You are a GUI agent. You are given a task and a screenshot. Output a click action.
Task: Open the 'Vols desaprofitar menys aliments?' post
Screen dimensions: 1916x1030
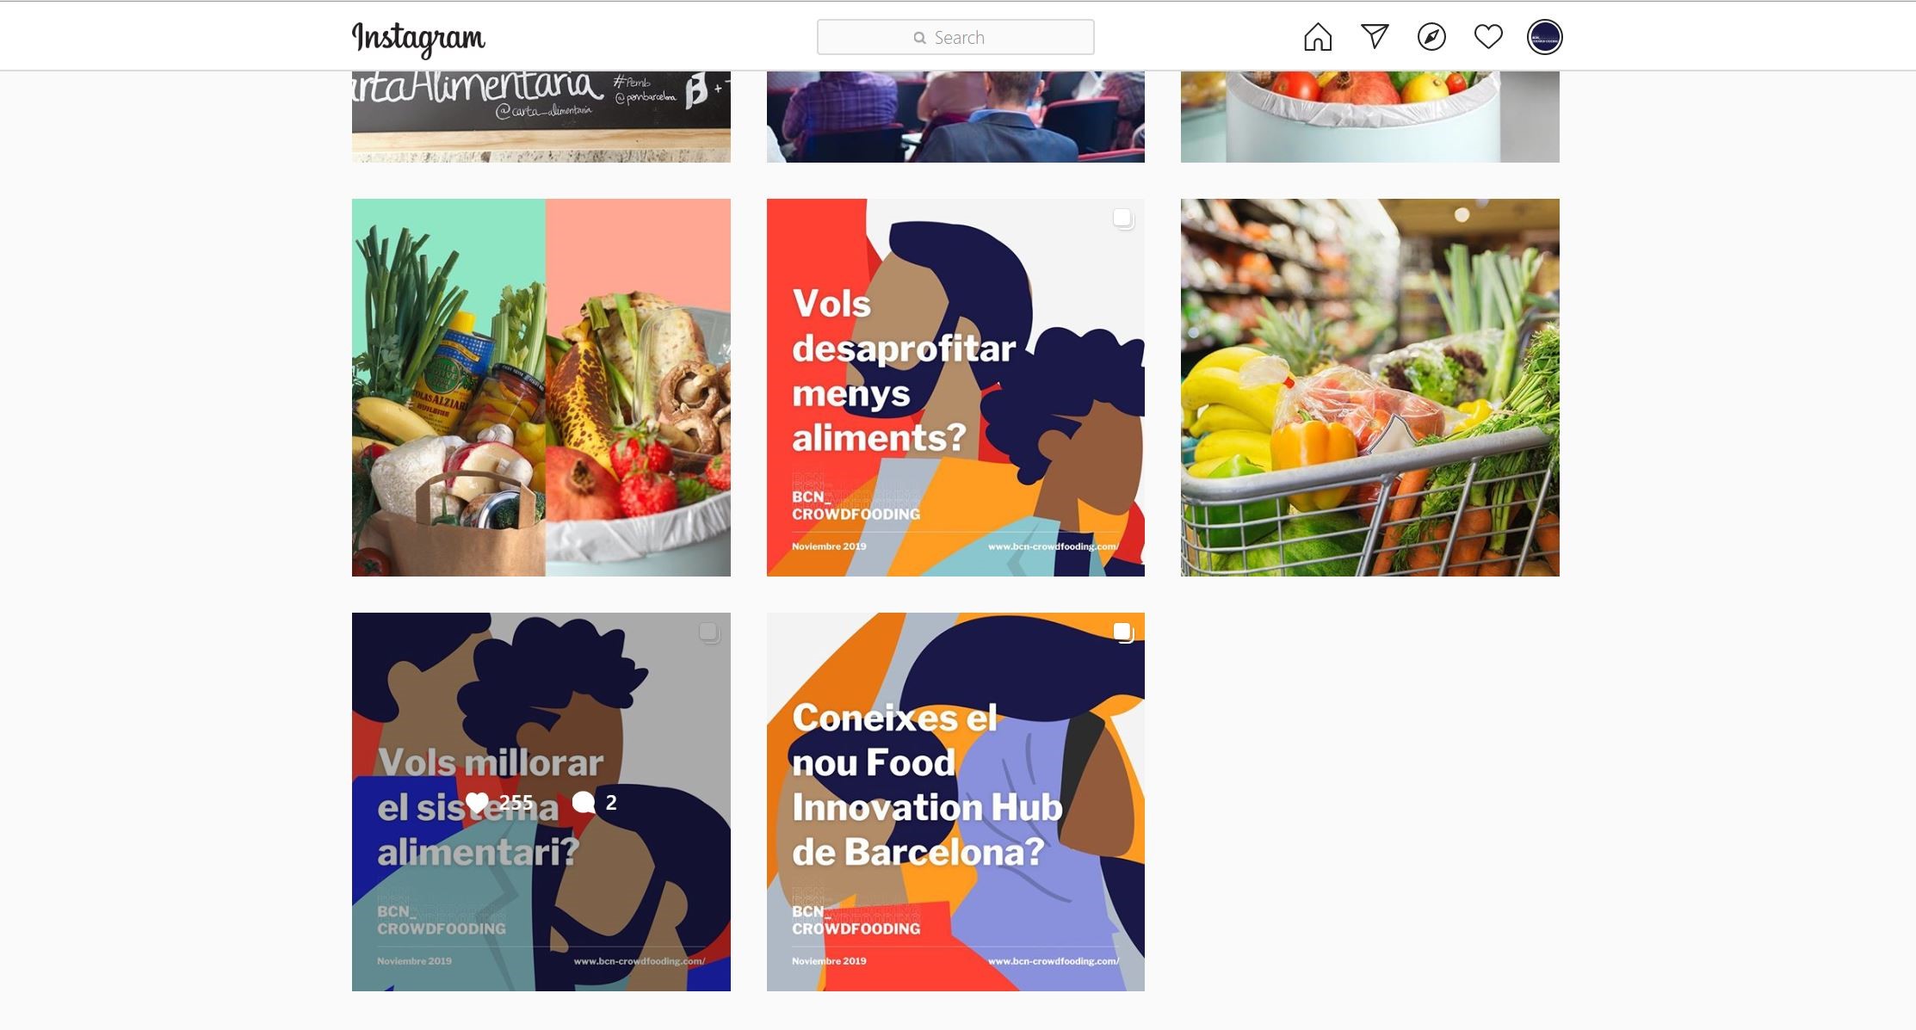pos(955,387)
